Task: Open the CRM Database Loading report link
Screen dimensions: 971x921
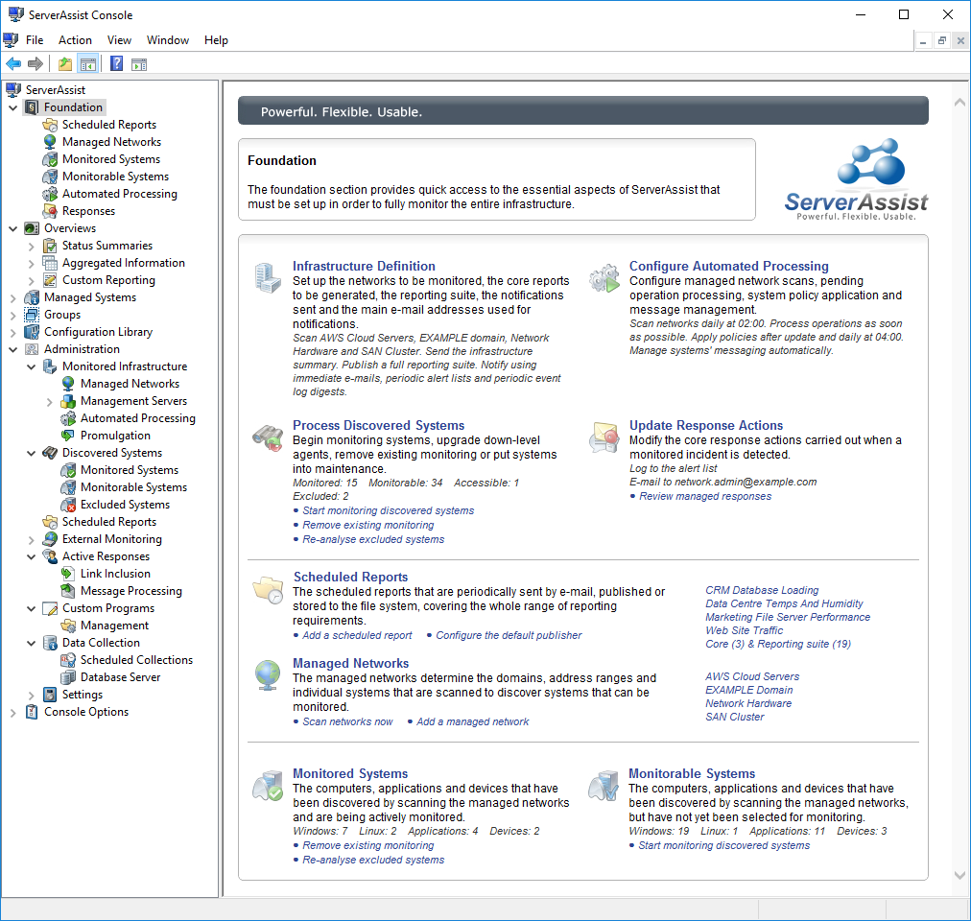Action: point(762,590)
